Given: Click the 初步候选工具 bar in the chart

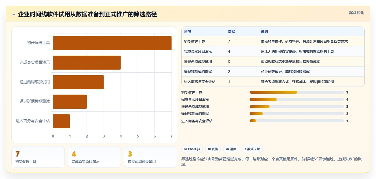Looking at the screenshot, I should click(112, 43).
